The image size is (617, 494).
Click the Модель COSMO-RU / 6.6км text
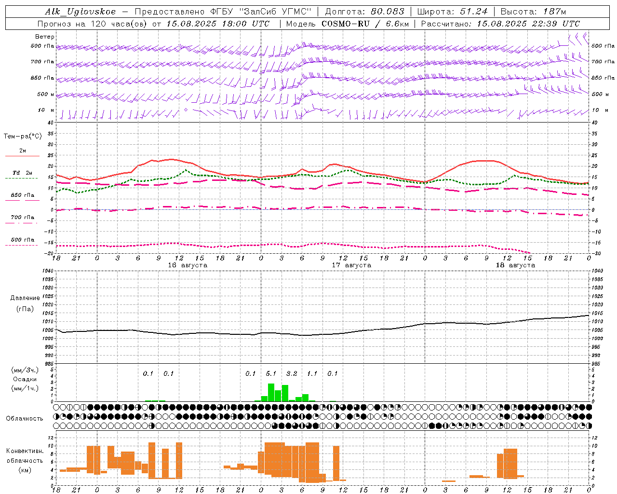click(x=348, y=24)
